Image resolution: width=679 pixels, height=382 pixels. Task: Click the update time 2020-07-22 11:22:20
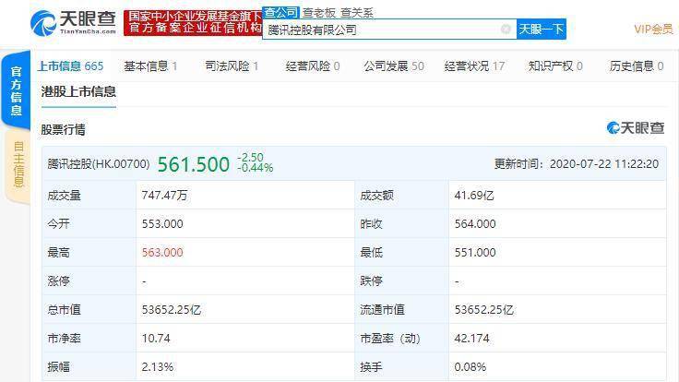click(x=604, y=163)
